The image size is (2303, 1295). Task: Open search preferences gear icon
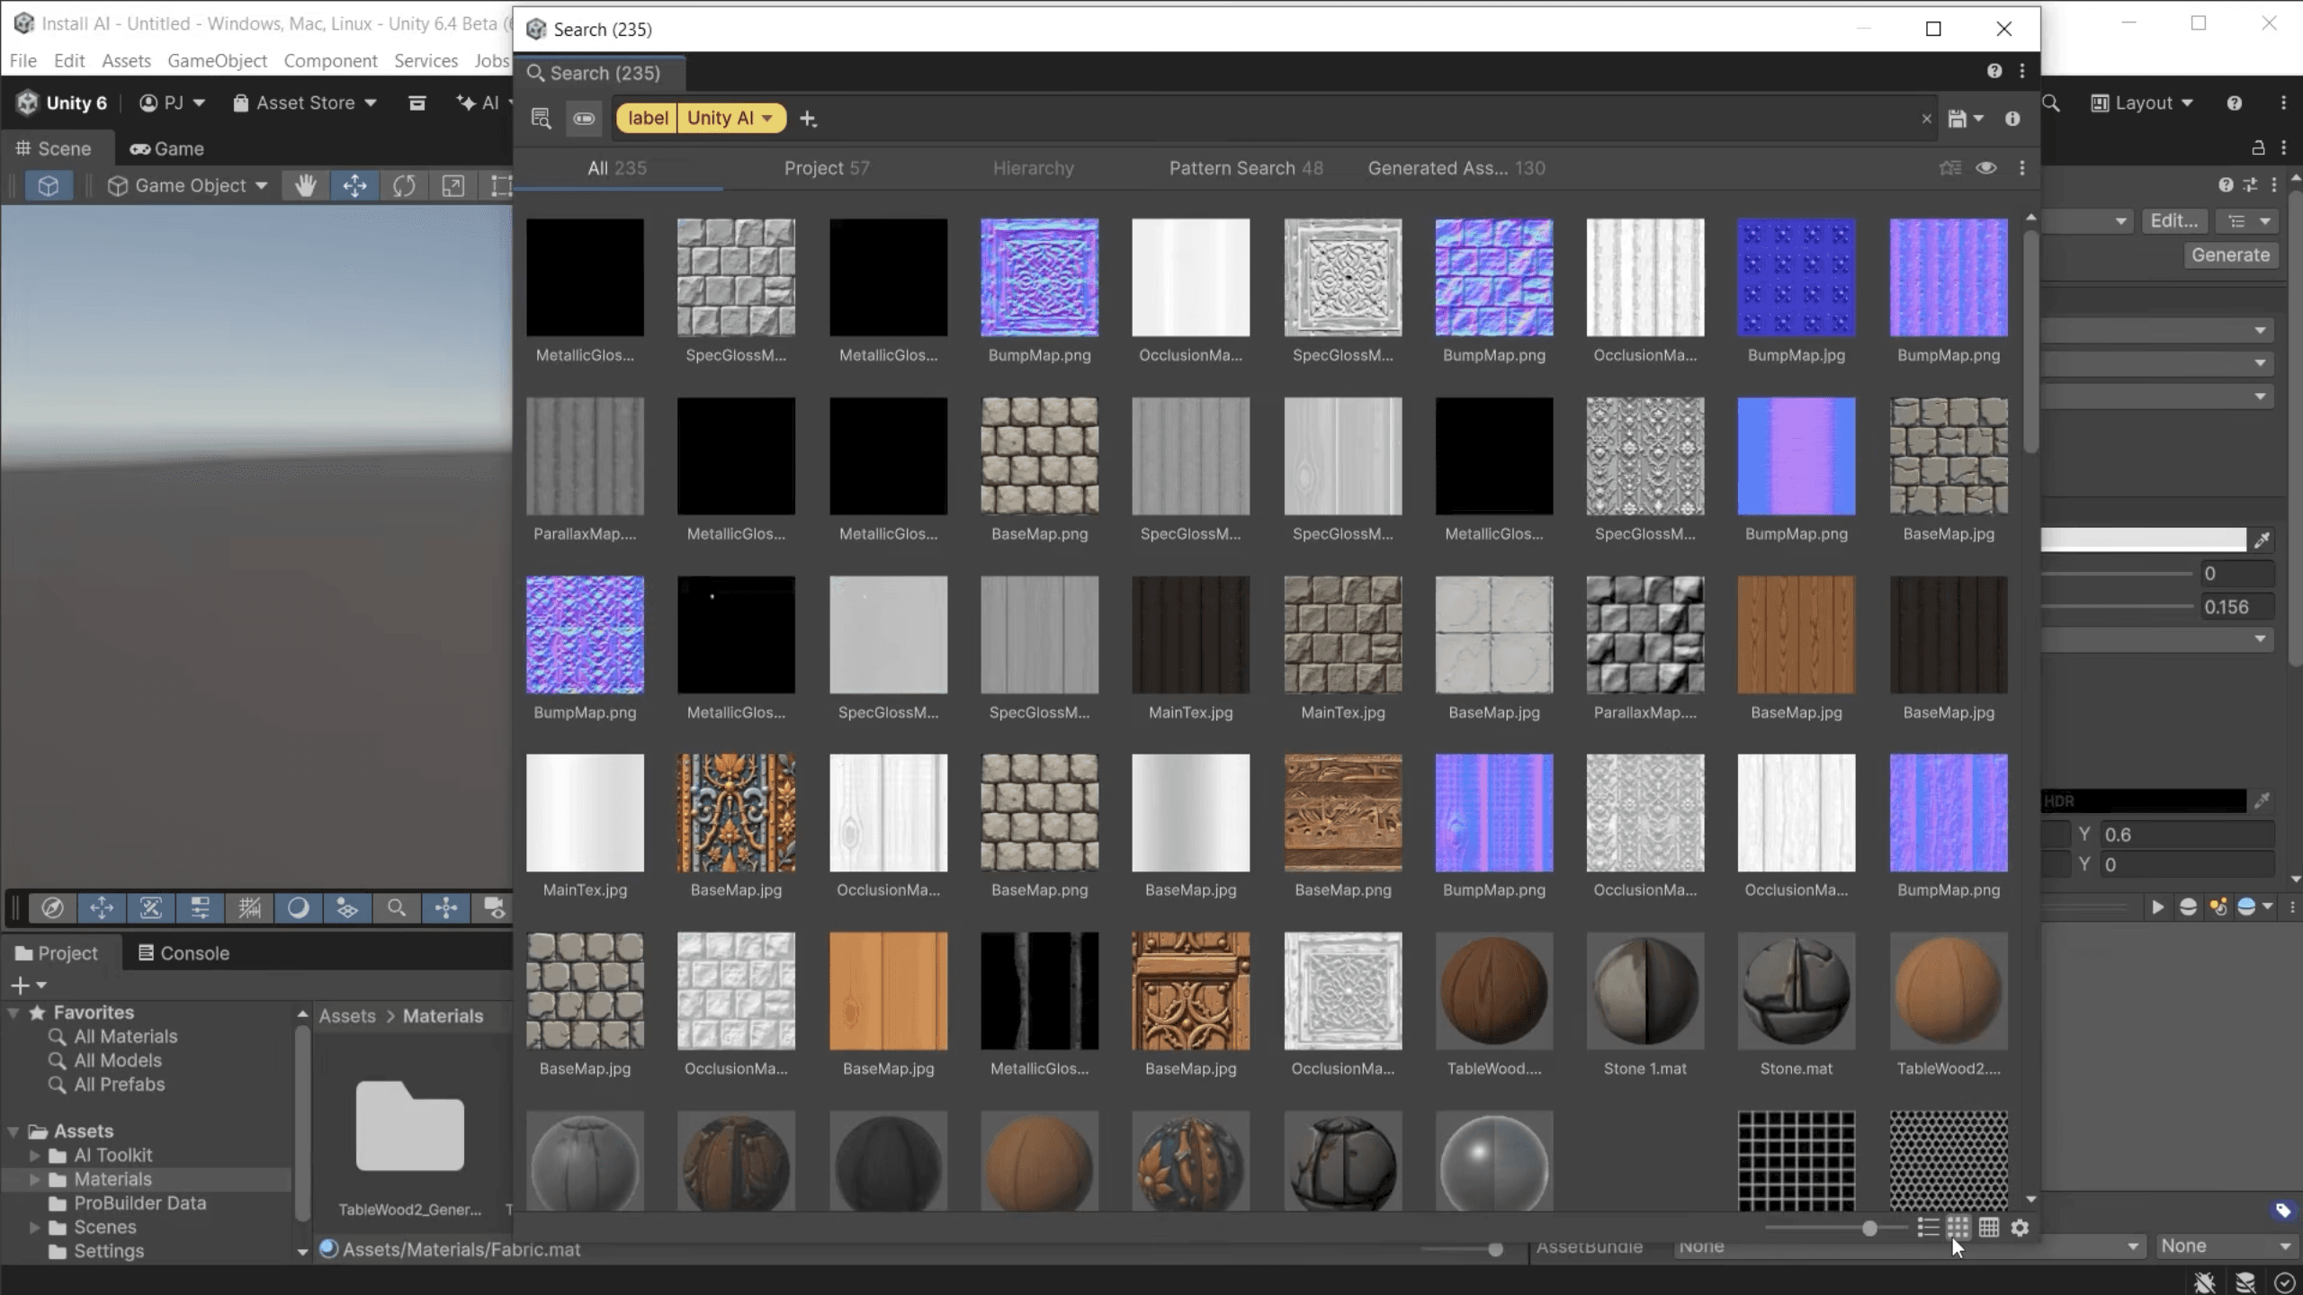click(2020, 1228)
